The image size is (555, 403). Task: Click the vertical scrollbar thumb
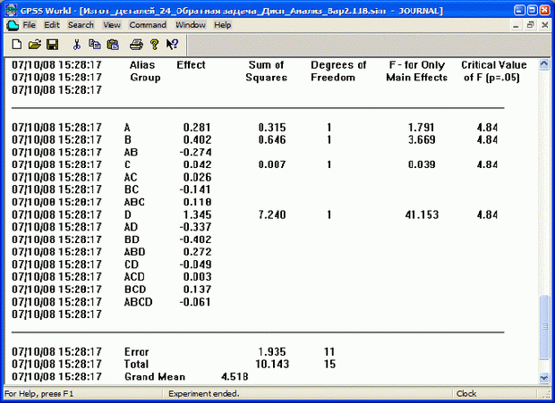pos(544,327)
